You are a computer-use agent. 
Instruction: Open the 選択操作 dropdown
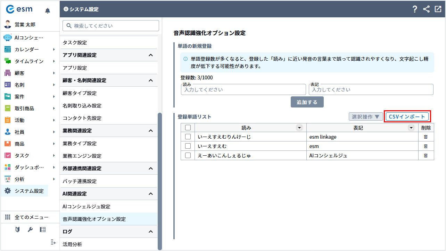coord(366,117)
